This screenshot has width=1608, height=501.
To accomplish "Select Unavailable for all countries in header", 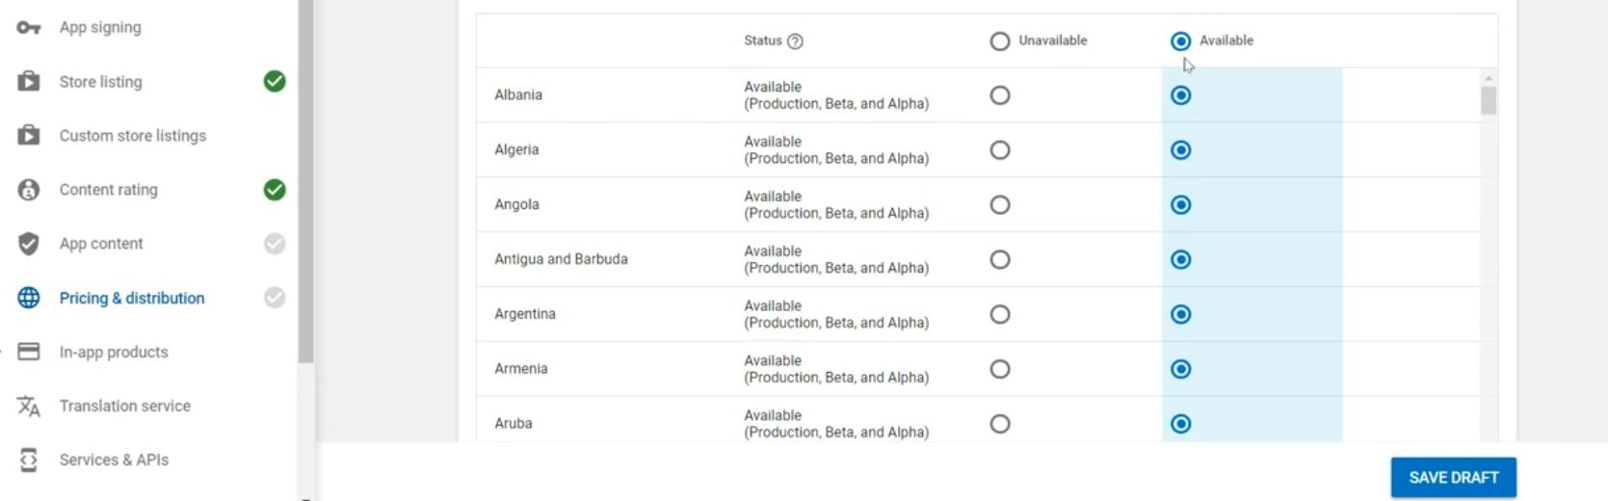I will [x=1000, y=41].
